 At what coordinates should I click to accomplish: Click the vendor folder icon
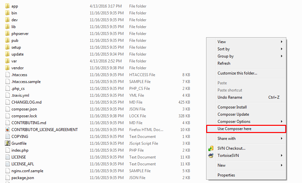[8, 68]
